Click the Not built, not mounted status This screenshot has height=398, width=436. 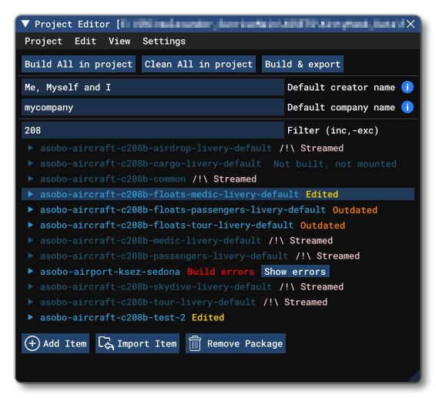coord(335,164)
